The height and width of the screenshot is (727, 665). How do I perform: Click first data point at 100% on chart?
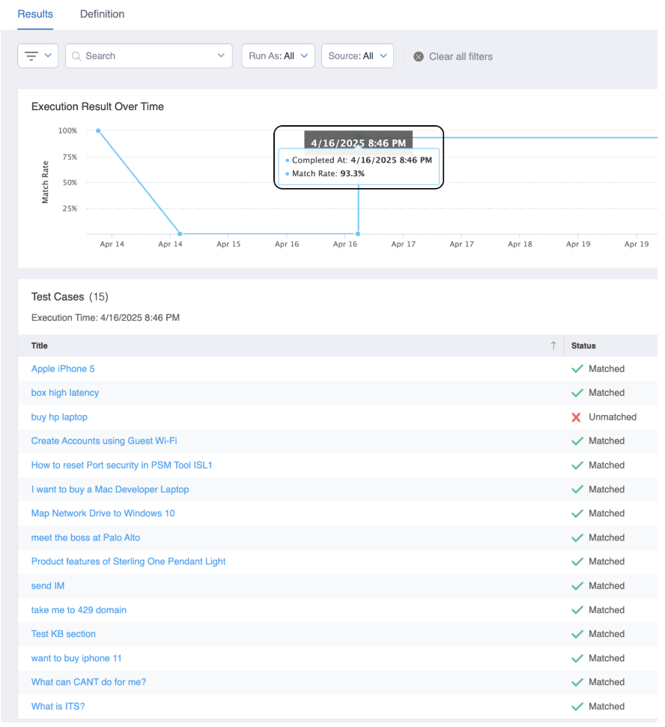coord(98,130)
